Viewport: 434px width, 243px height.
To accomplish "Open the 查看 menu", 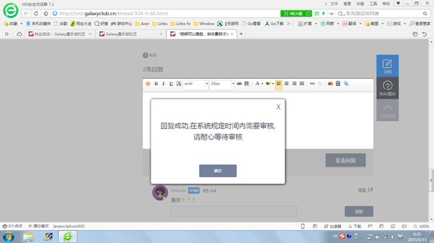I will click(x=347, y=3).
